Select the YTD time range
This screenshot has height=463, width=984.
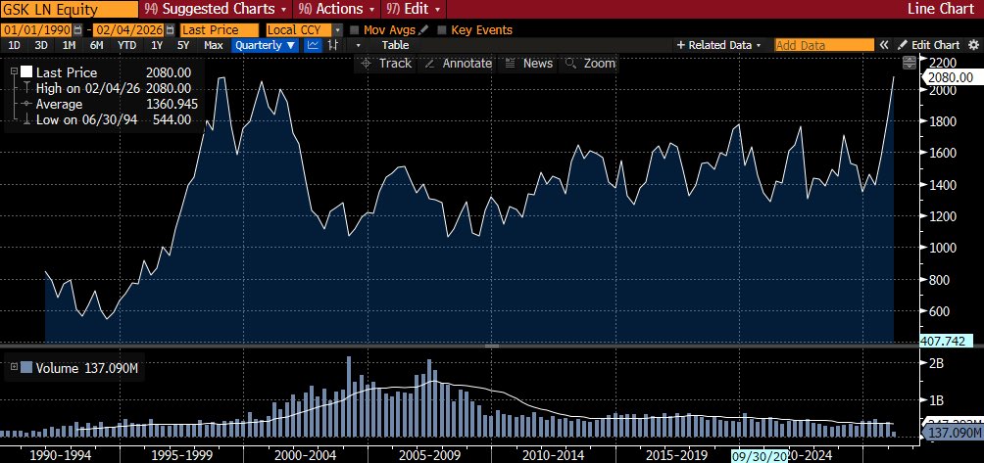point(127,45)
